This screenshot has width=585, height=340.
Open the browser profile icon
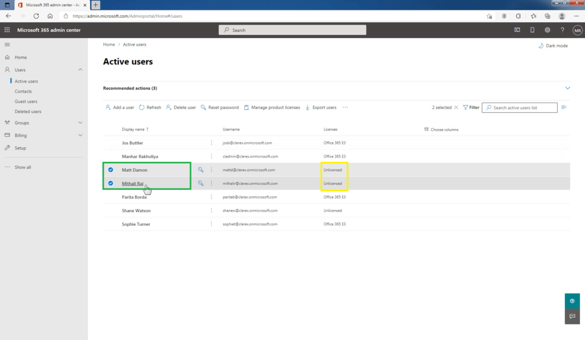[562, 16]
